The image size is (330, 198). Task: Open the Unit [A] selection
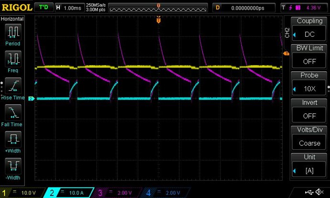(x=309, y=170)
